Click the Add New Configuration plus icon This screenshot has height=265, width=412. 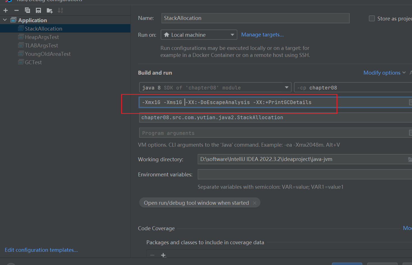6,11
